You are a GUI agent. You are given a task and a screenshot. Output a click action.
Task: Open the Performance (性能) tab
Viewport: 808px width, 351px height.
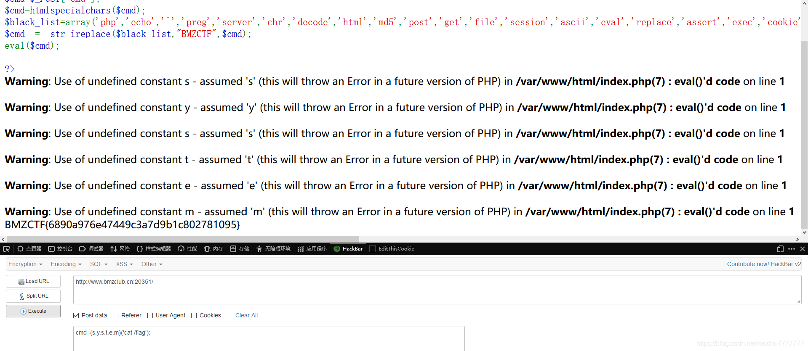click(187, 249)
